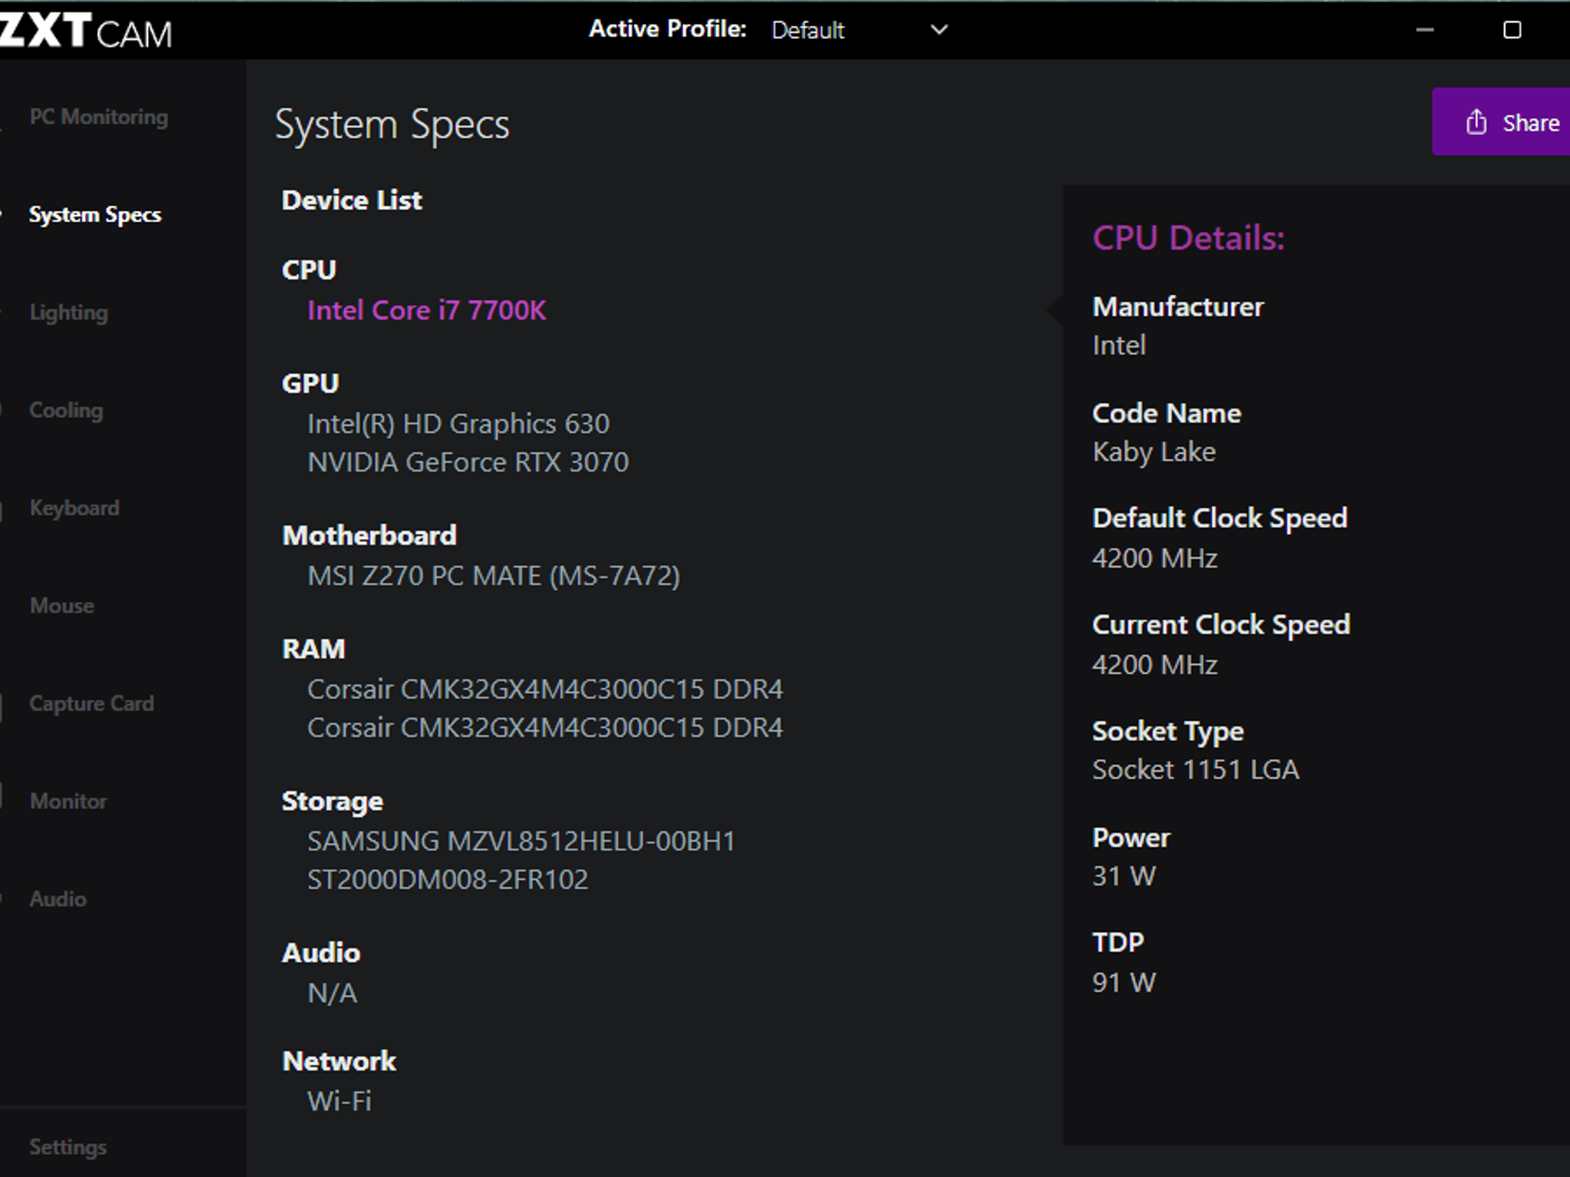Open the PC Monitoring section
This screenshot has width=1570, height=1177.
tap(98, 117)
